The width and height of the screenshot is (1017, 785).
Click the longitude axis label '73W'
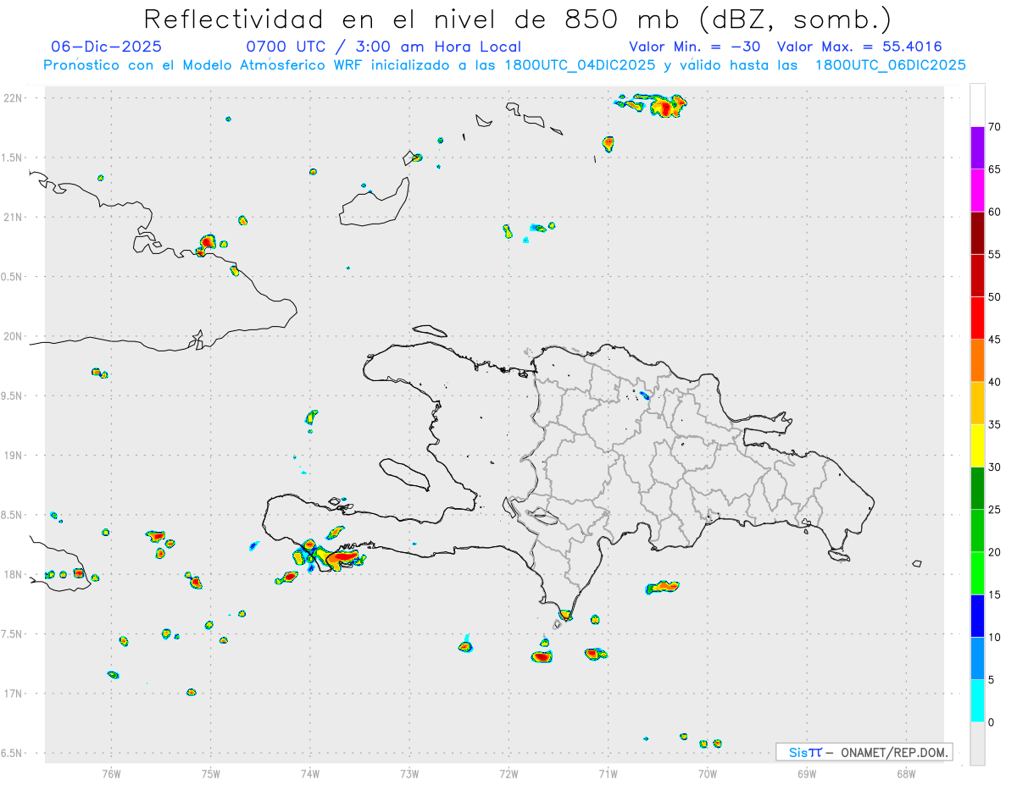(409, 773)
